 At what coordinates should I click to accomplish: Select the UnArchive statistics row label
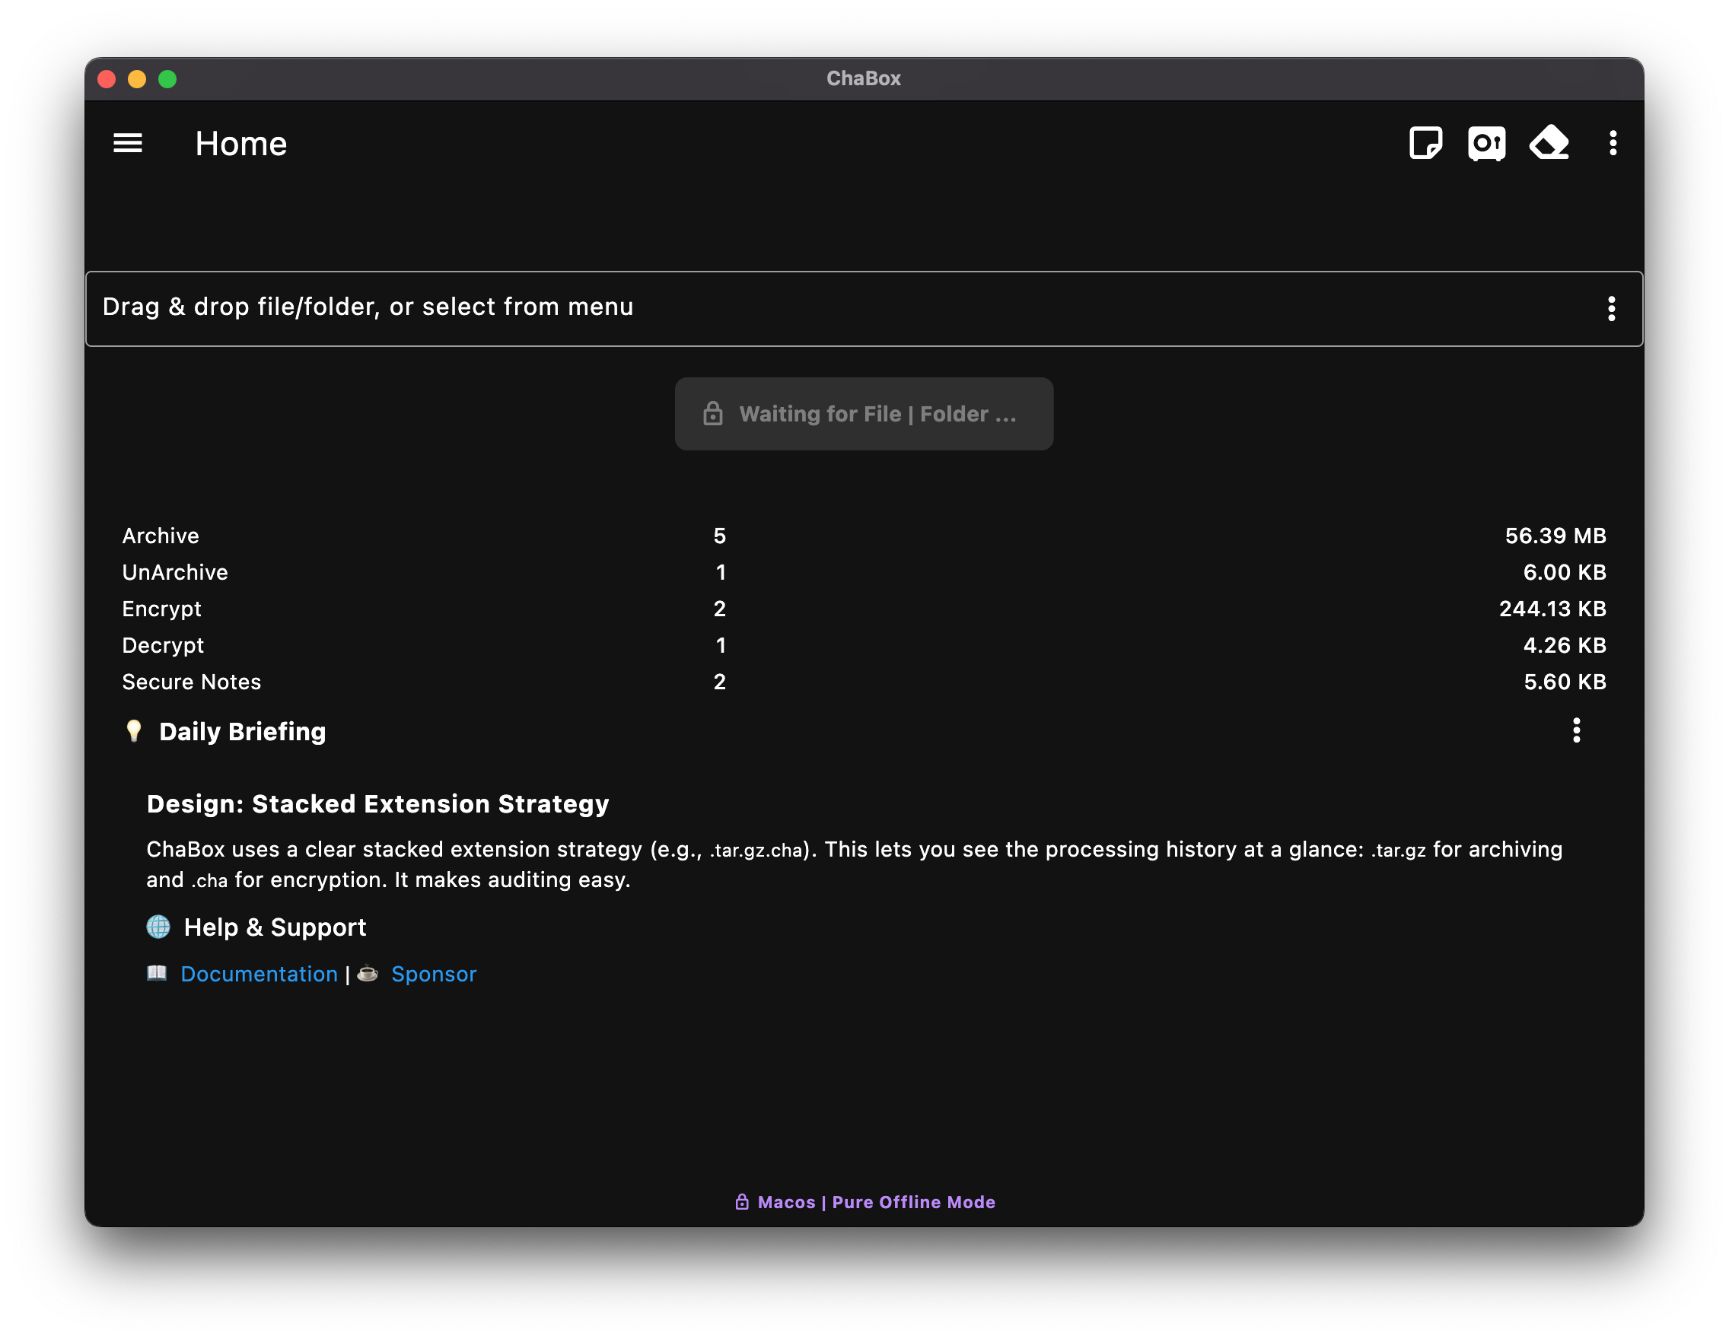tap(175, 572)
